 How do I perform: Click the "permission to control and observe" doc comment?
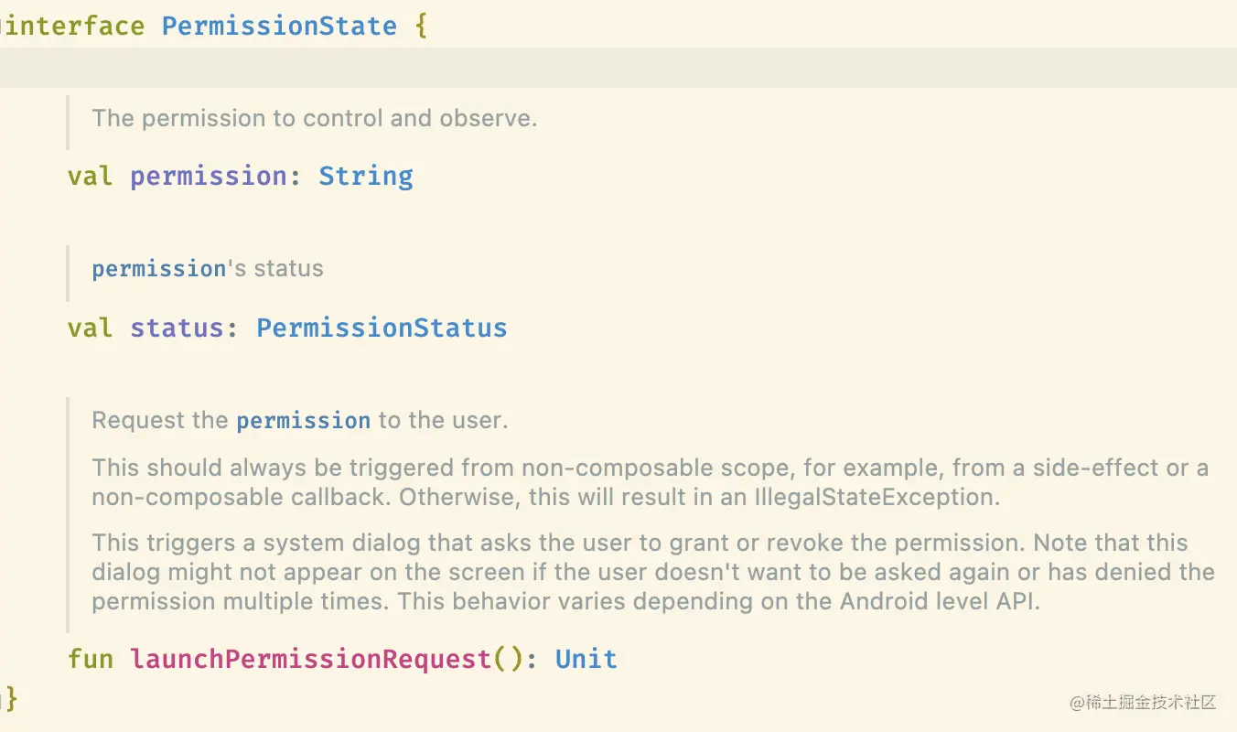(x=314, y=118)
